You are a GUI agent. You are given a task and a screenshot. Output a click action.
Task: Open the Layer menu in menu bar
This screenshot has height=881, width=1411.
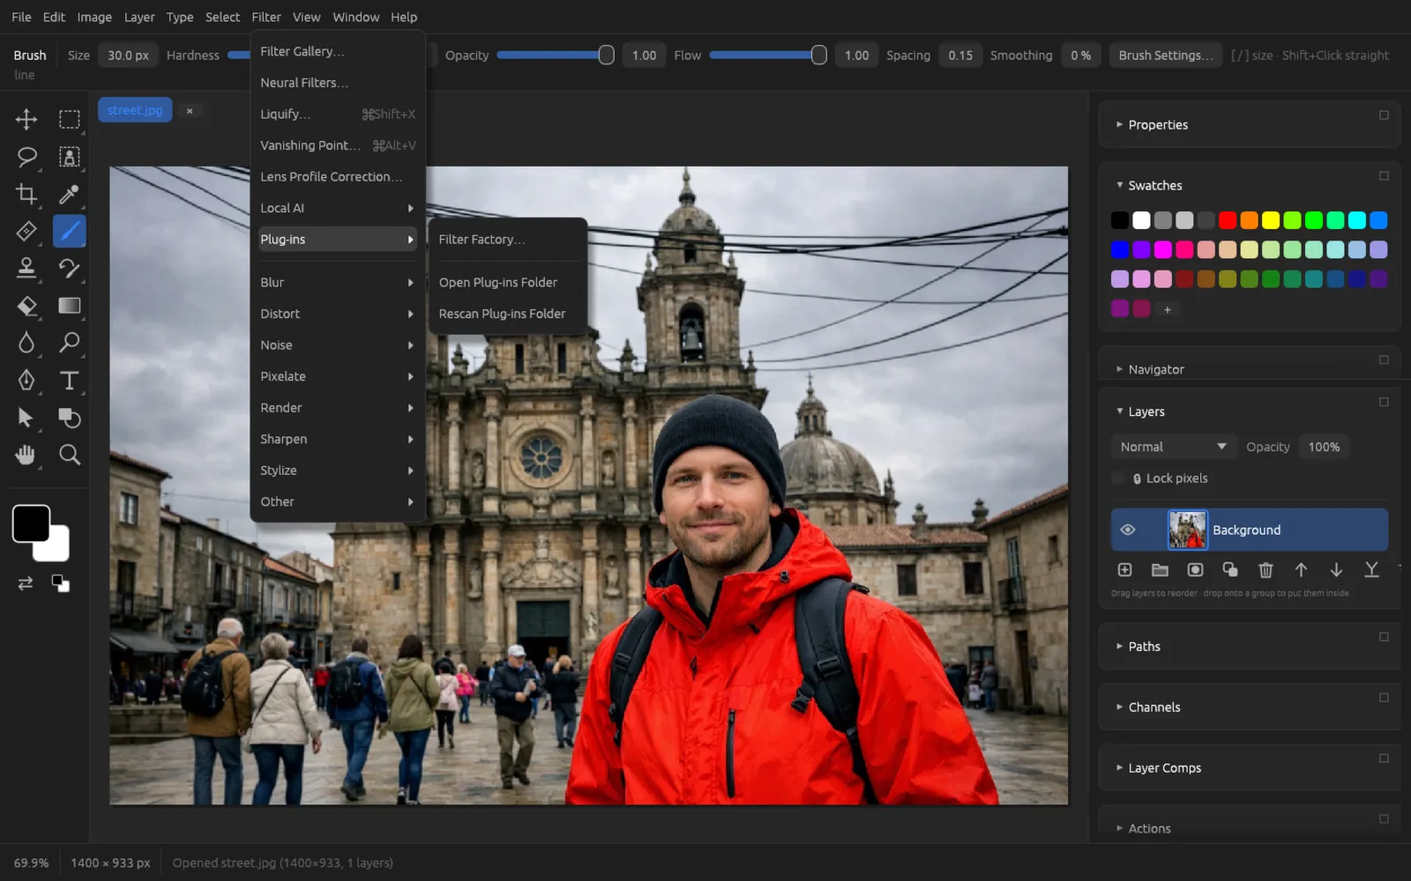point(139,17)
